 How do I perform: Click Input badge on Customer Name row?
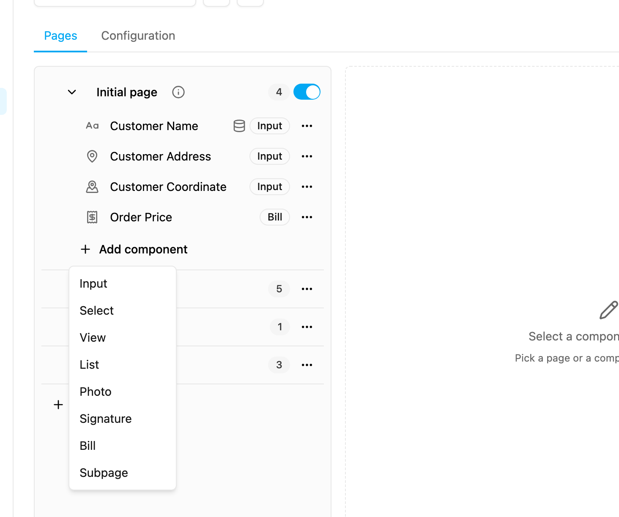point(270,126)
